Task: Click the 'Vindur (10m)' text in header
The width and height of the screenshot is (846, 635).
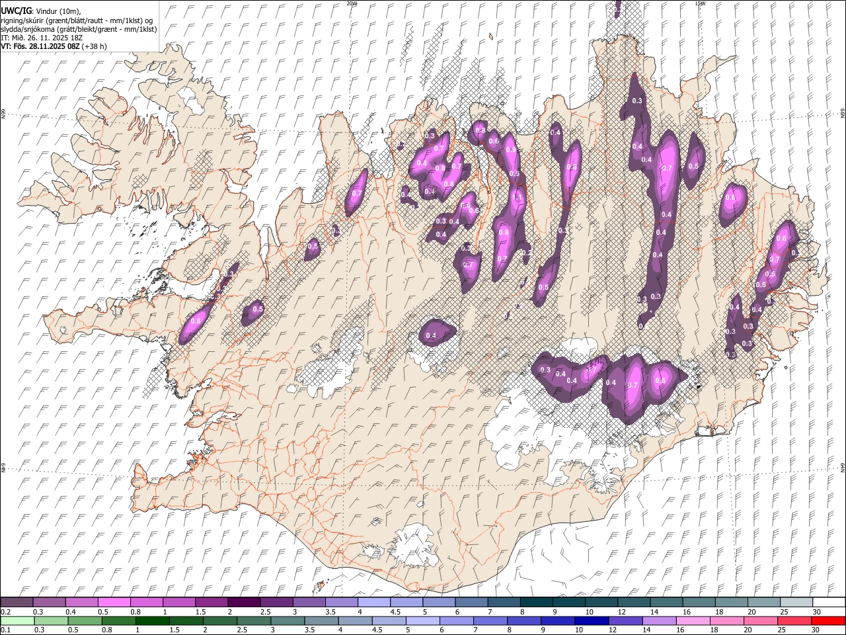Action: pos(58,11)
